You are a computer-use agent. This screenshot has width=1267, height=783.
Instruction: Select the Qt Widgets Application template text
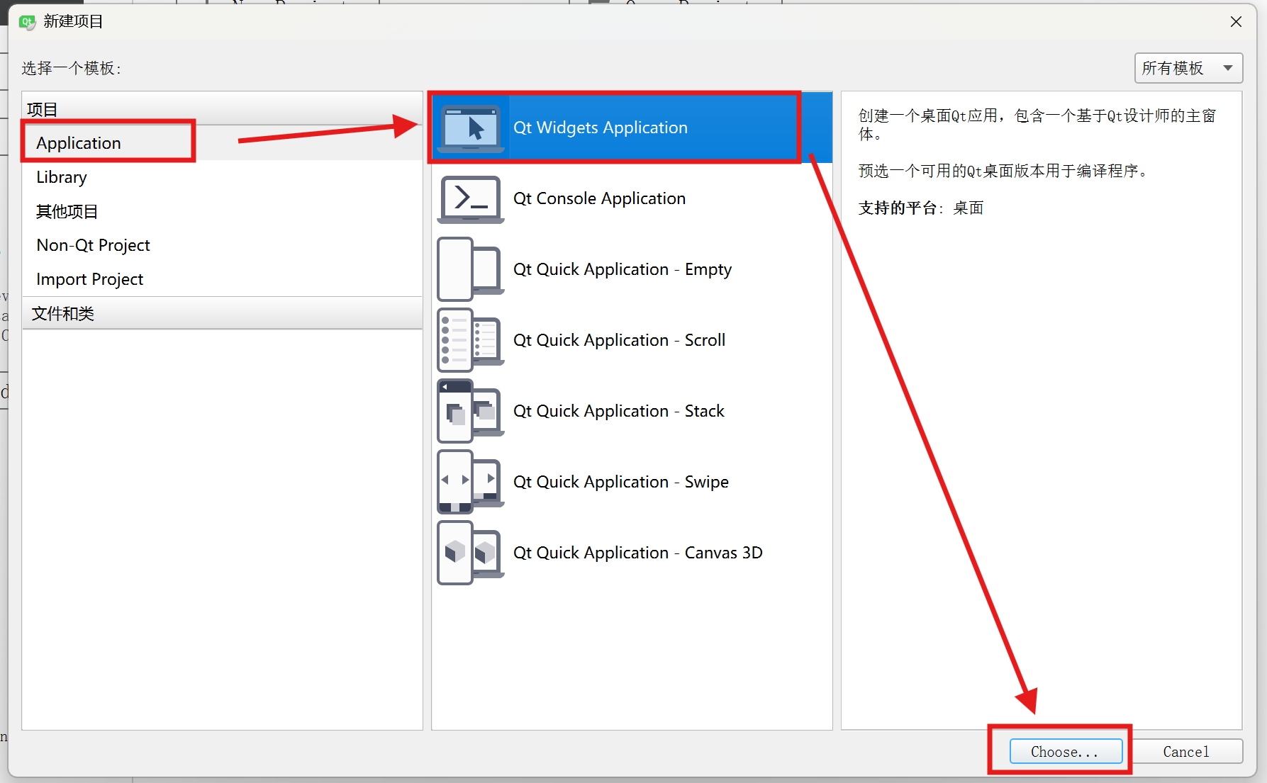click(601, 128)
